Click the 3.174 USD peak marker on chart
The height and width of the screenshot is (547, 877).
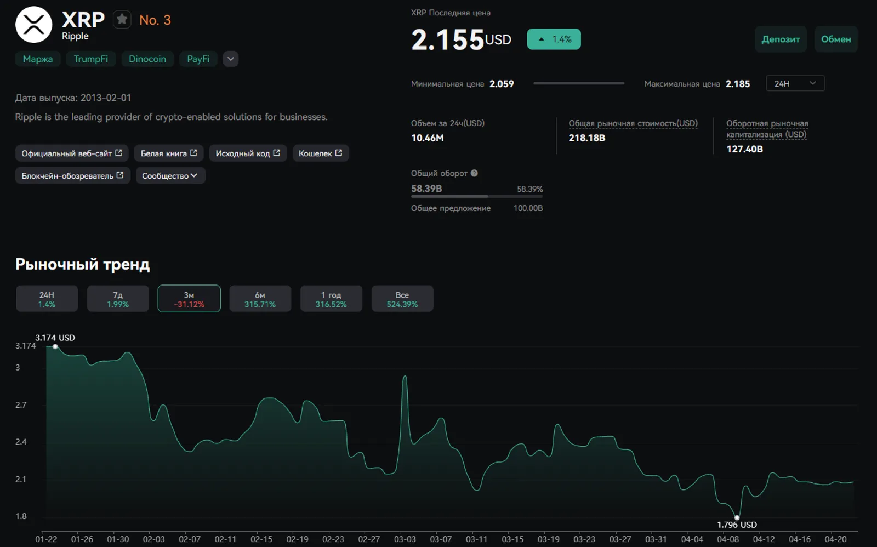[55, 346]
